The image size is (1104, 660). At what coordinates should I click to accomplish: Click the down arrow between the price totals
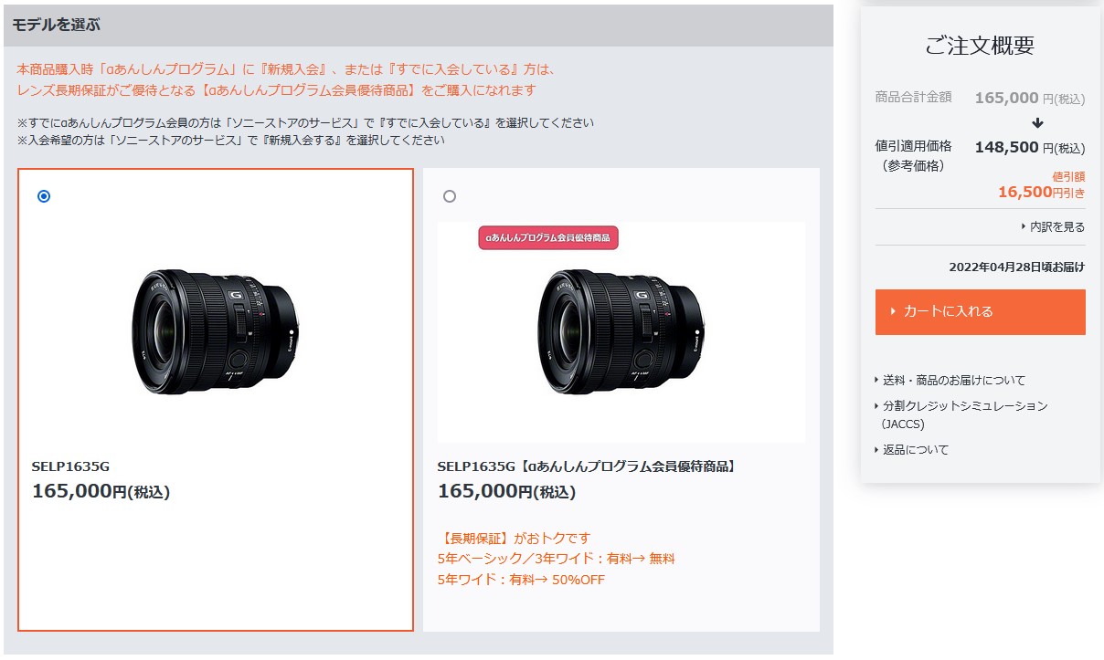click(1037, 123)
